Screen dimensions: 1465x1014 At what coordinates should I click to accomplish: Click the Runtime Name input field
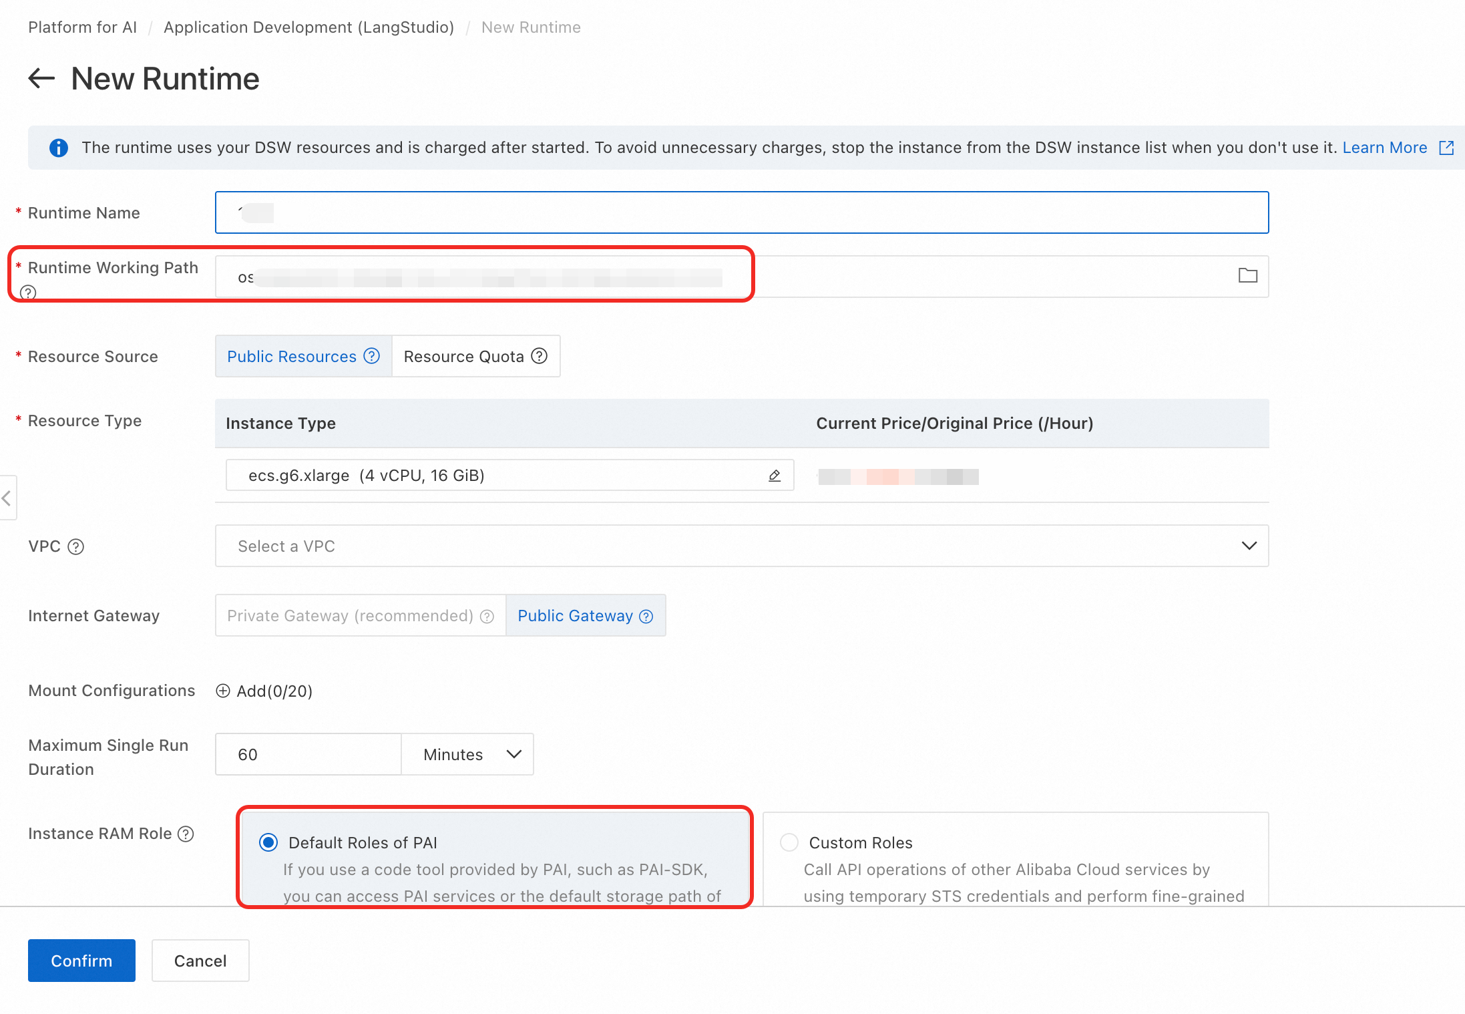pos(741,212)
